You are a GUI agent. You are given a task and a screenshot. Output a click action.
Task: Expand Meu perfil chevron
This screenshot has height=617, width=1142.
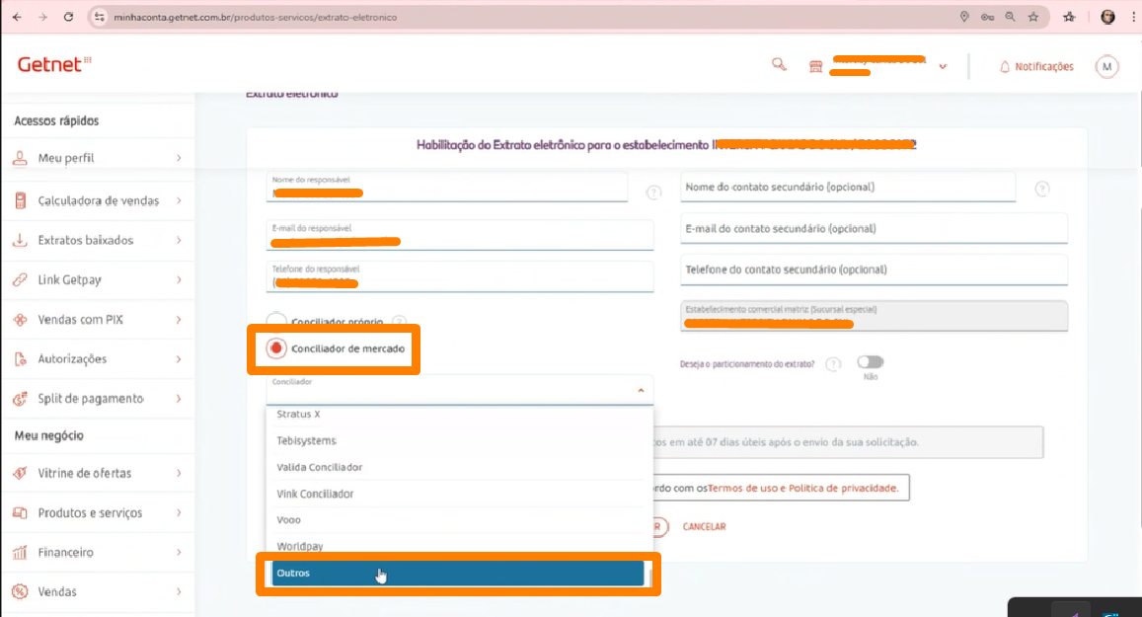click(x=179, y=158)
